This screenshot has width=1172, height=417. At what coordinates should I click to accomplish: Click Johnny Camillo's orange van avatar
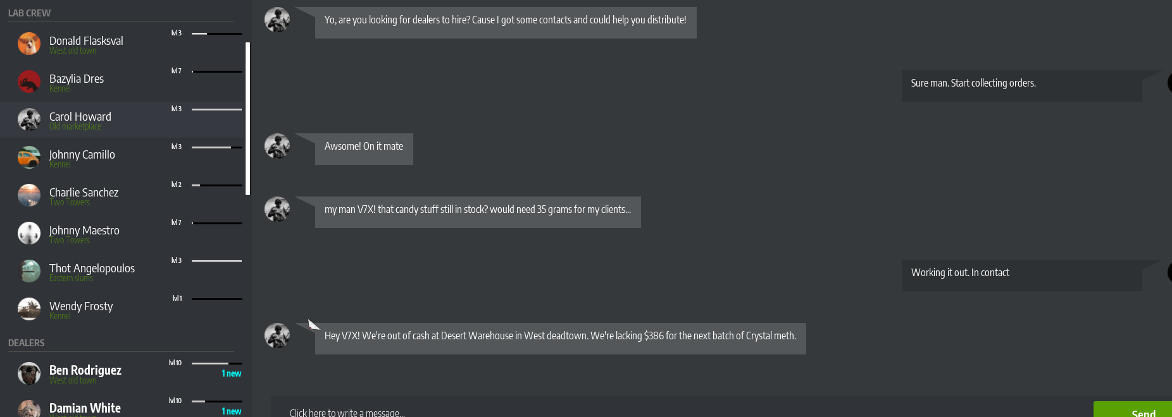tap(29, 157)
